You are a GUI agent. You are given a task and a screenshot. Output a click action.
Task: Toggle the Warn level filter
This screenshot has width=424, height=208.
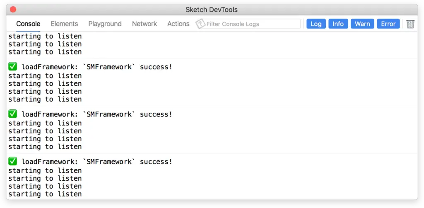pyautogui.click(x=362, y=24)
